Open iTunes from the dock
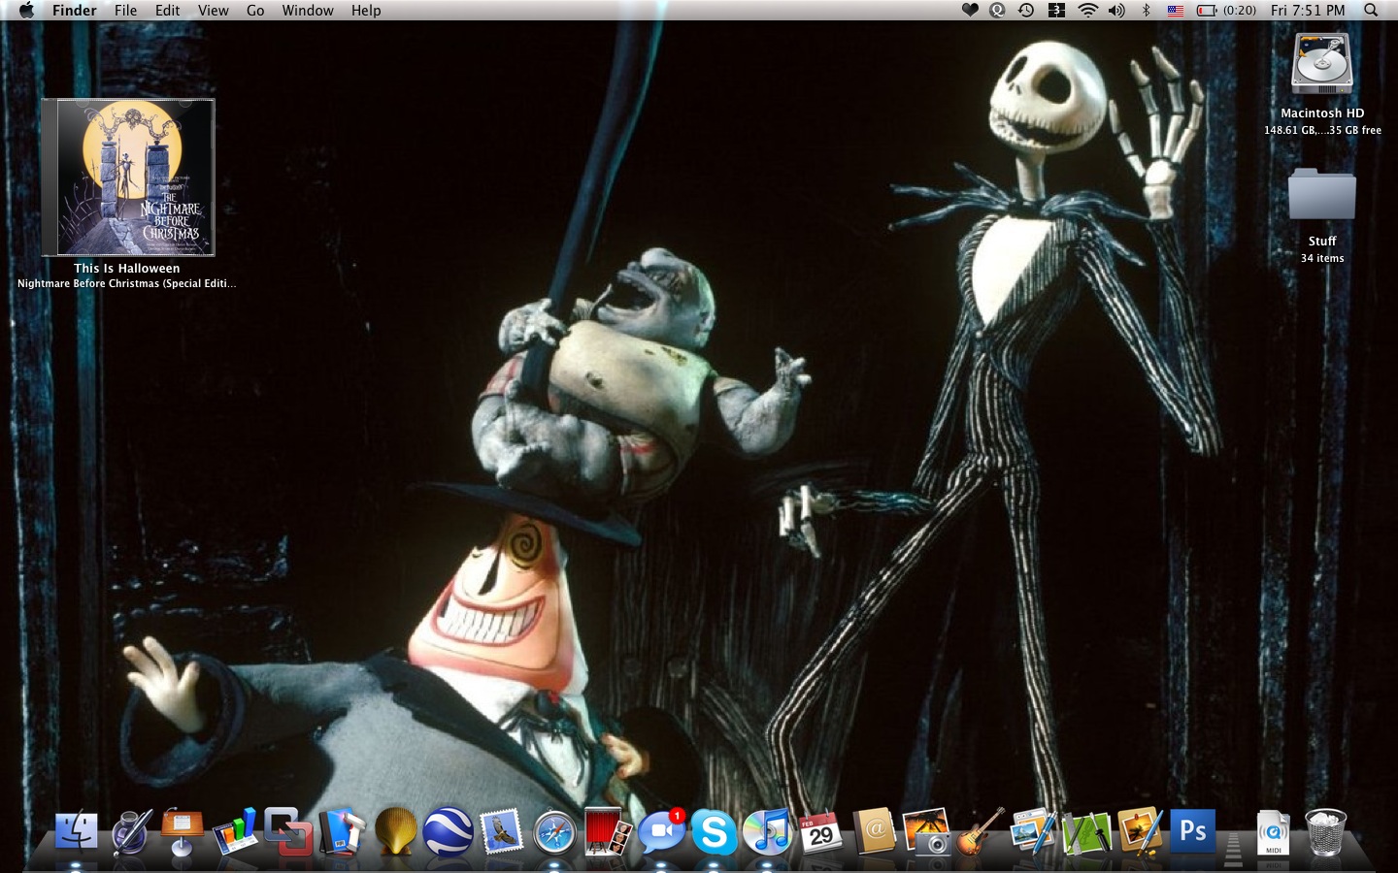 pyautogui.click(x=767, y=832)
